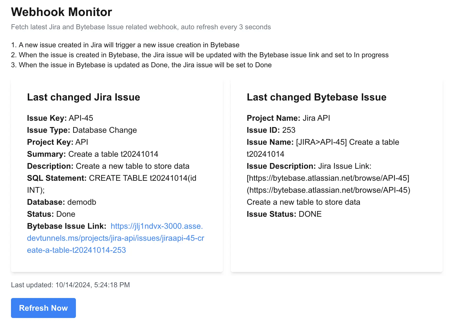
Task: Click the atlassian.net URL in square brackets
Action: pos(328,178)
